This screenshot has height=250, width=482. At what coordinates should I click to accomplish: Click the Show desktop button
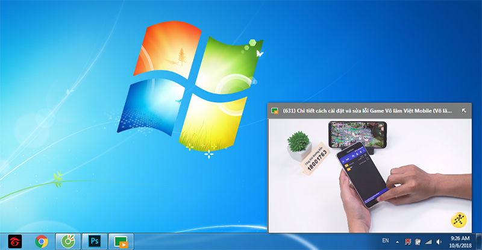478,242
